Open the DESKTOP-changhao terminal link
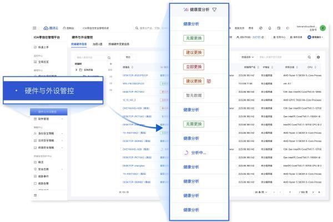Screen dimensions: 333x222 point(134,166)
